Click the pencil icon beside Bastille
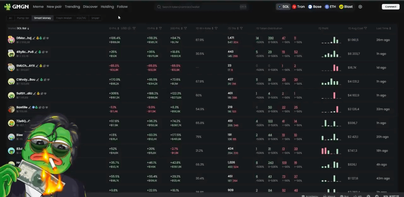The image size is (404, 197). point(30,107)
